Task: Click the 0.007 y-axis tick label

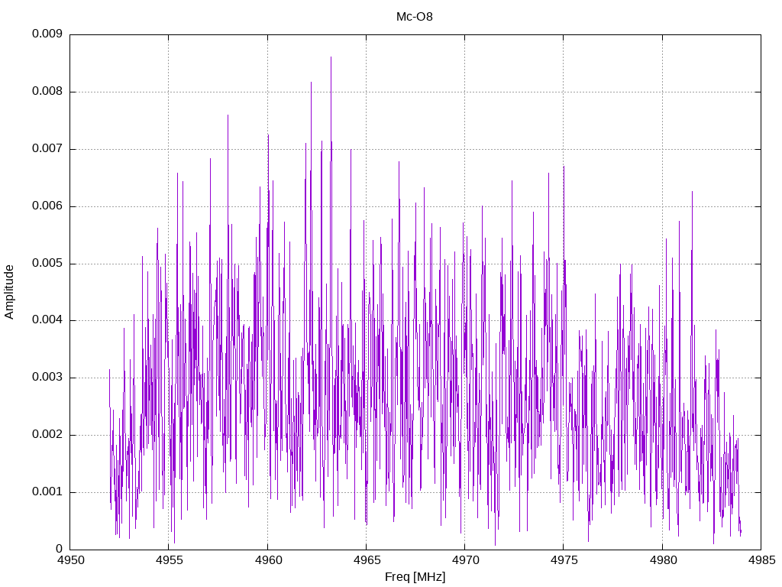Action: click(x=47, y=148)
